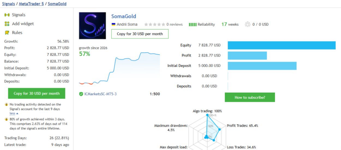Screen dimensions: 341x150
Task: Open the MetaTrader 5 breadcrumb link
Action: (x=31, y=4)
